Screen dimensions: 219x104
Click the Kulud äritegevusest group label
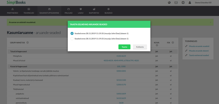pos(18,67)
